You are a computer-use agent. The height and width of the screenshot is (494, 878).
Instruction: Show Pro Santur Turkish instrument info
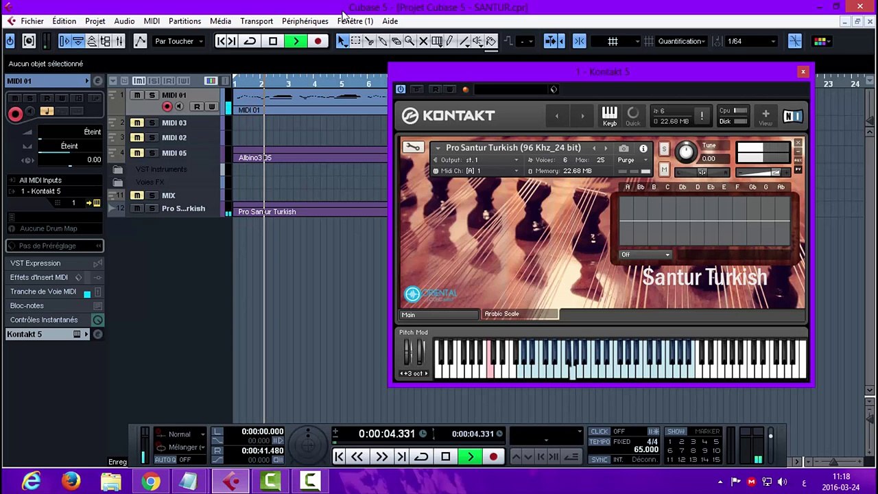click(x=643, y=148)
